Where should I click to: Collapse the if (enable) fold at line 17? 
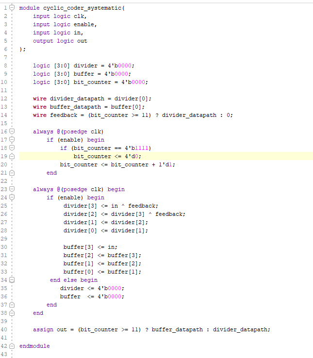click(12, 140)
